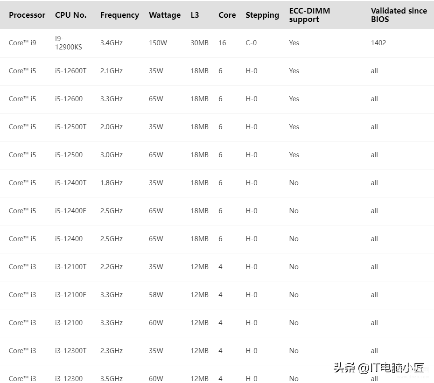This screenshot has width=434, height=383.
Task: Click the H-0 stepping in i5-12400 row
Action: (x=252, y=238)
